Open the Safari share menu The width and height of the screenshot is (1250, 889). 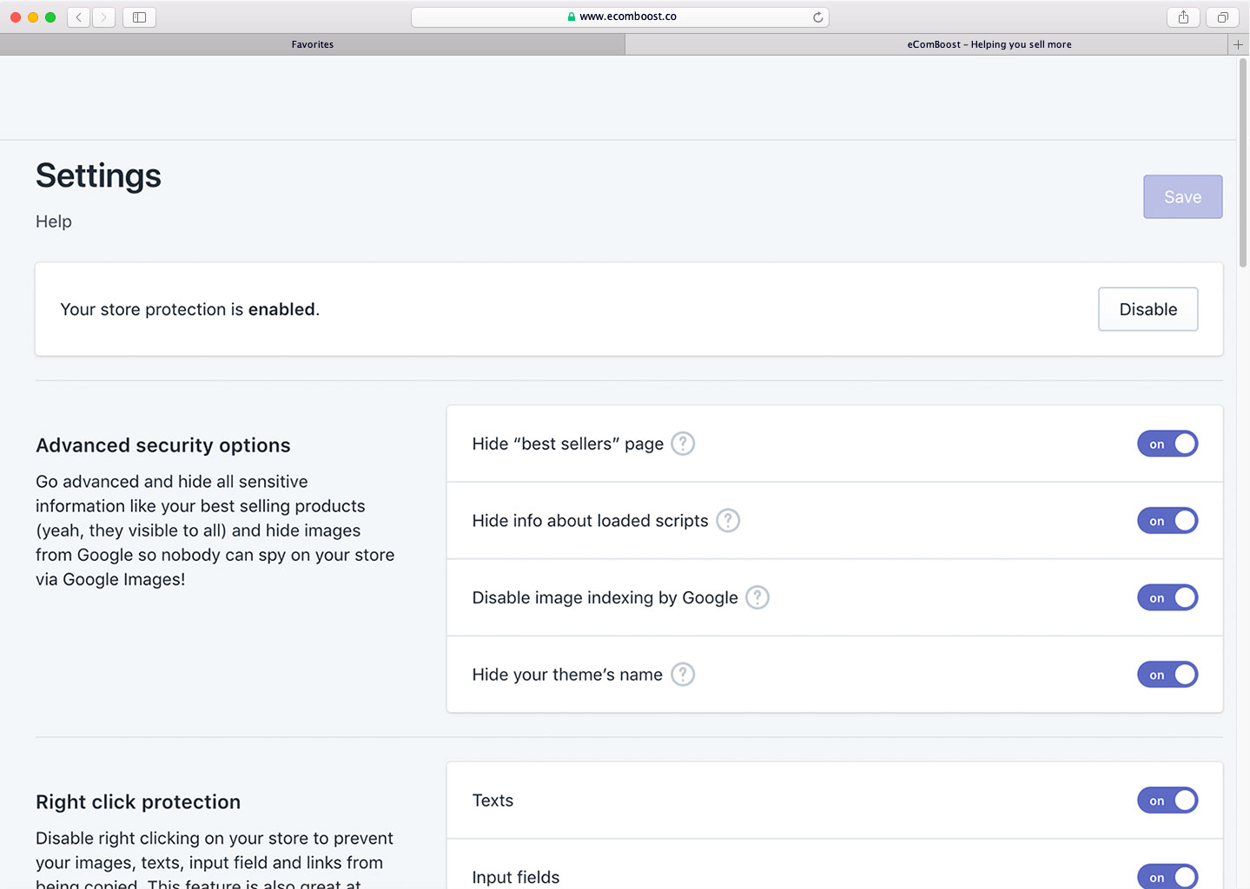1183,16
